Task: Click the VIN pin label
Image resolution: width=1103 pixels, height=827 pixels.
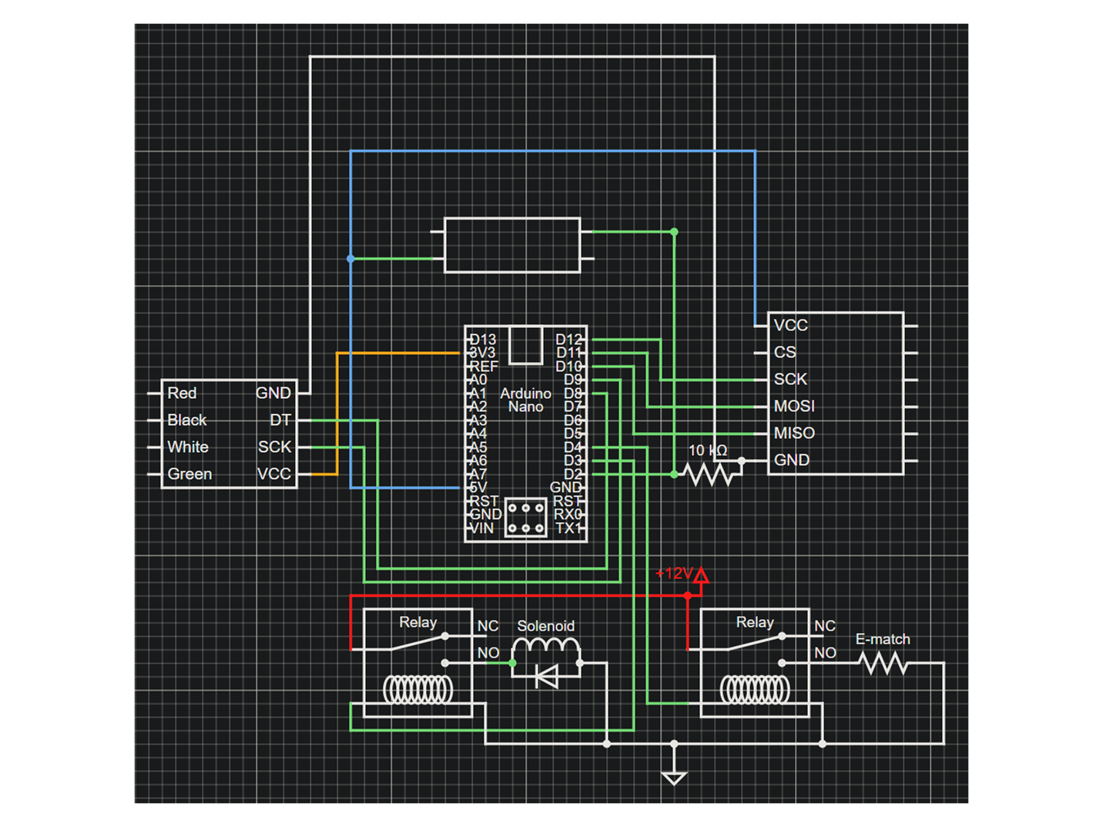Action: click(481, 528)
